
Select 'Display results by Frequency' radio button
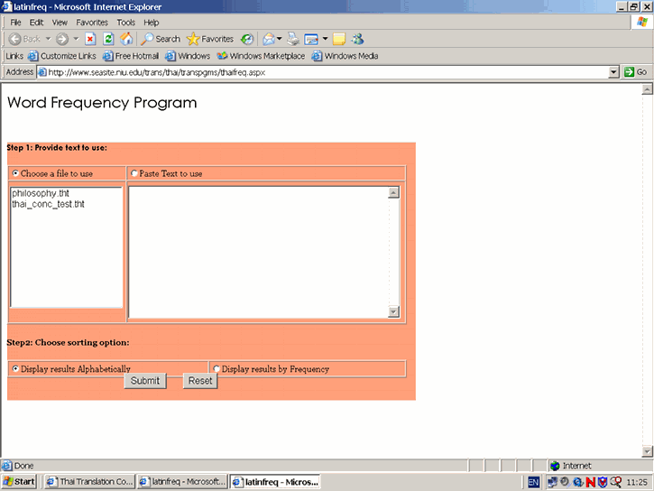(x=216, y=368)
